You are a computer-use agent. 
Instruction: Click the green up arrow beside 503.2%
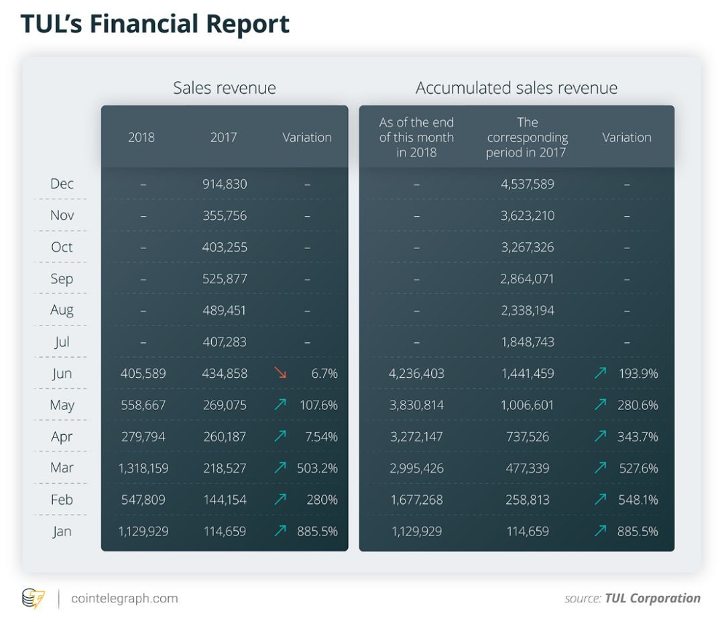[280, 468]
